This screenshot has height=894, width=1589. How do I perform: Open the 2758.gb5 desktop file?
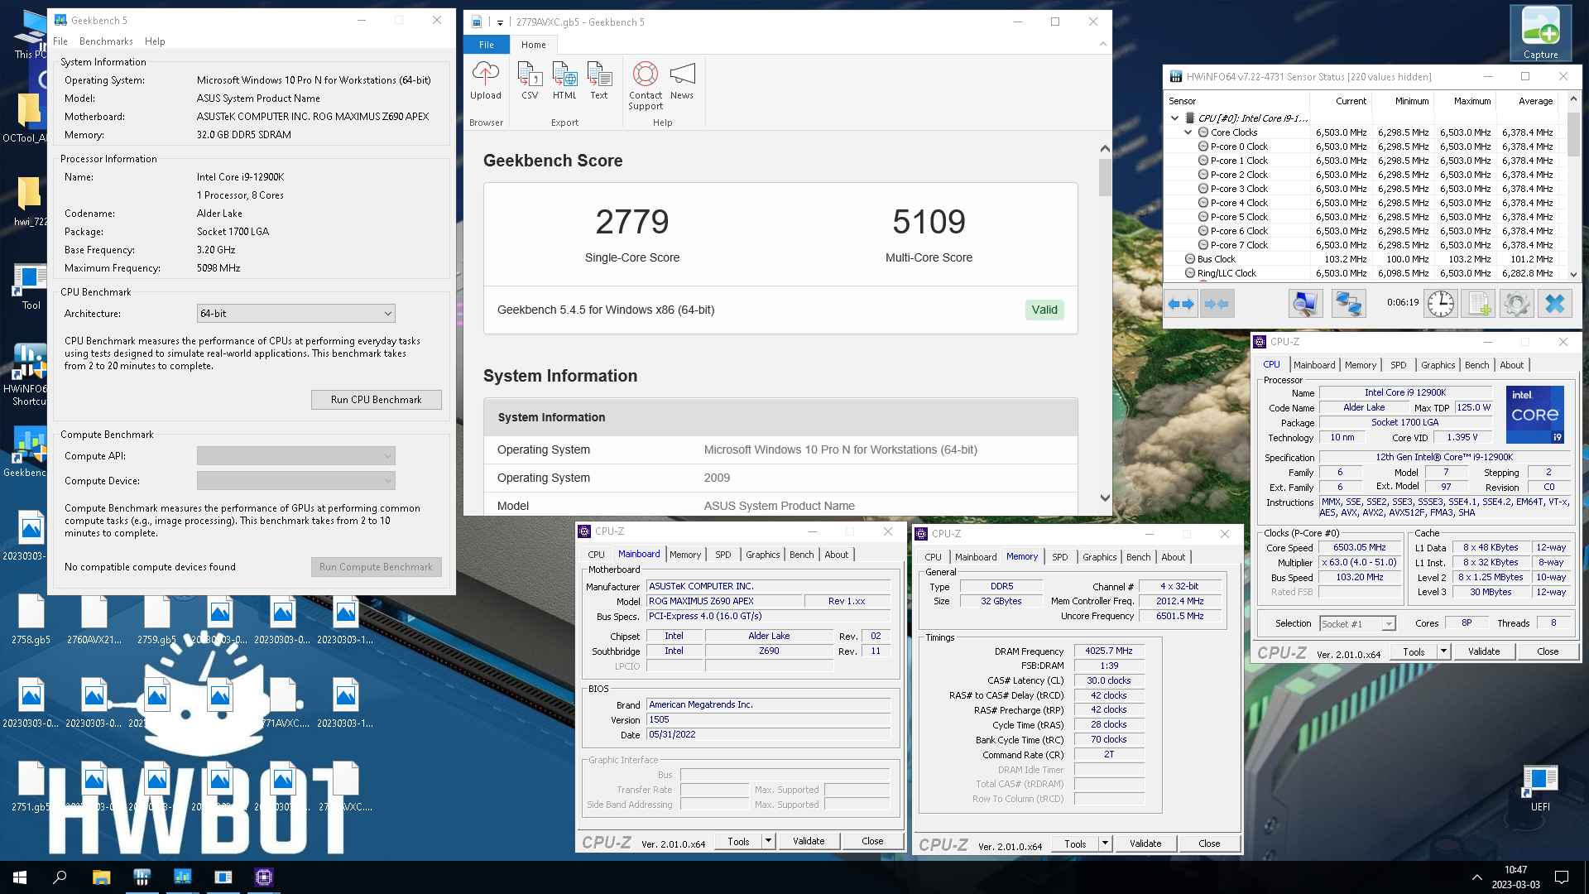coord(31,620)
